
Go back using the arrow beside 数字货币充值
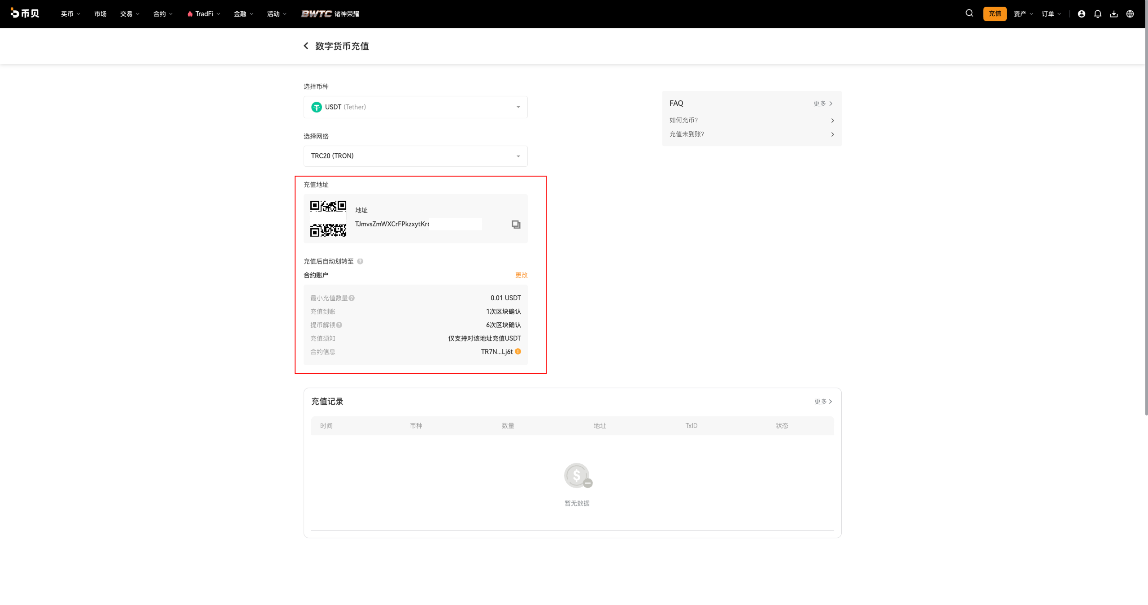[306, 46]
